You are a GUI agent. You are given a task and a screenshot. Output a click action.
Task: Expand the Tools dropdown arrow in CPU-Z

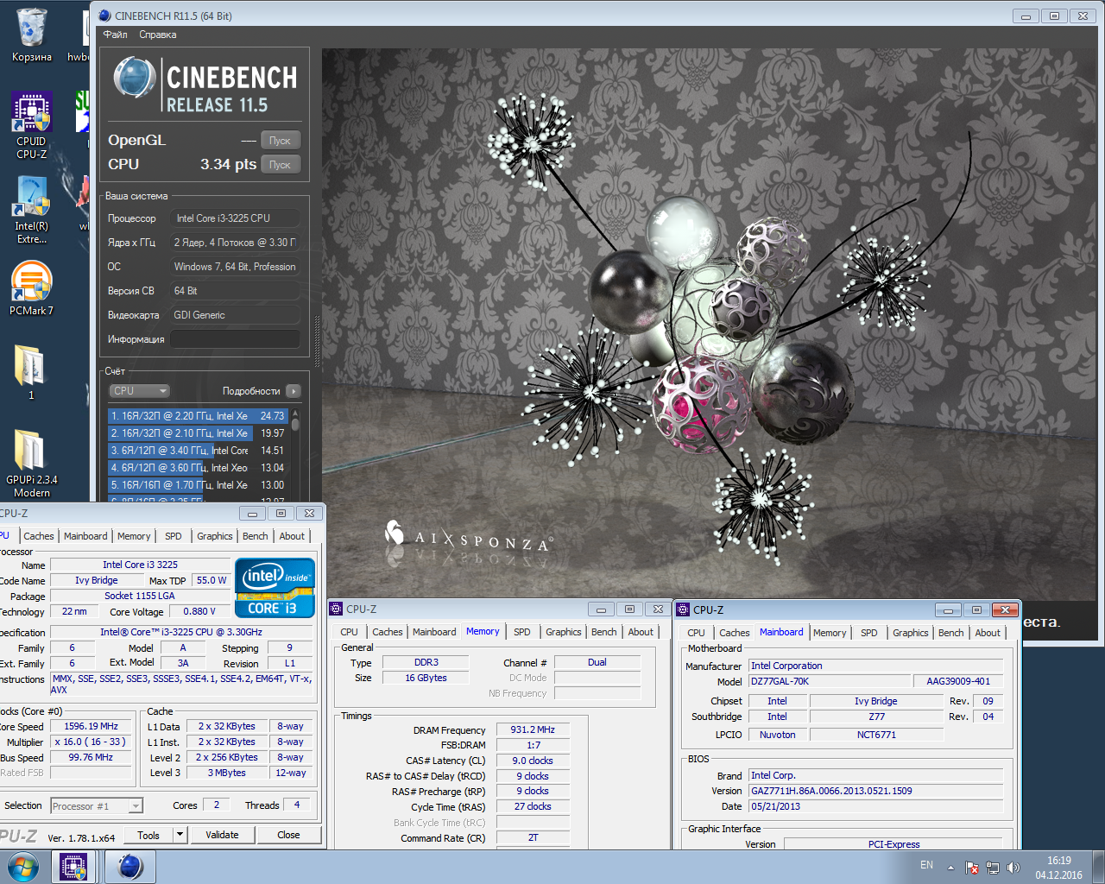[180, 835]
